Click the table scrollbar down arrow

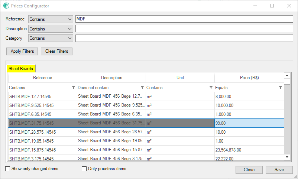coord(287,157)
